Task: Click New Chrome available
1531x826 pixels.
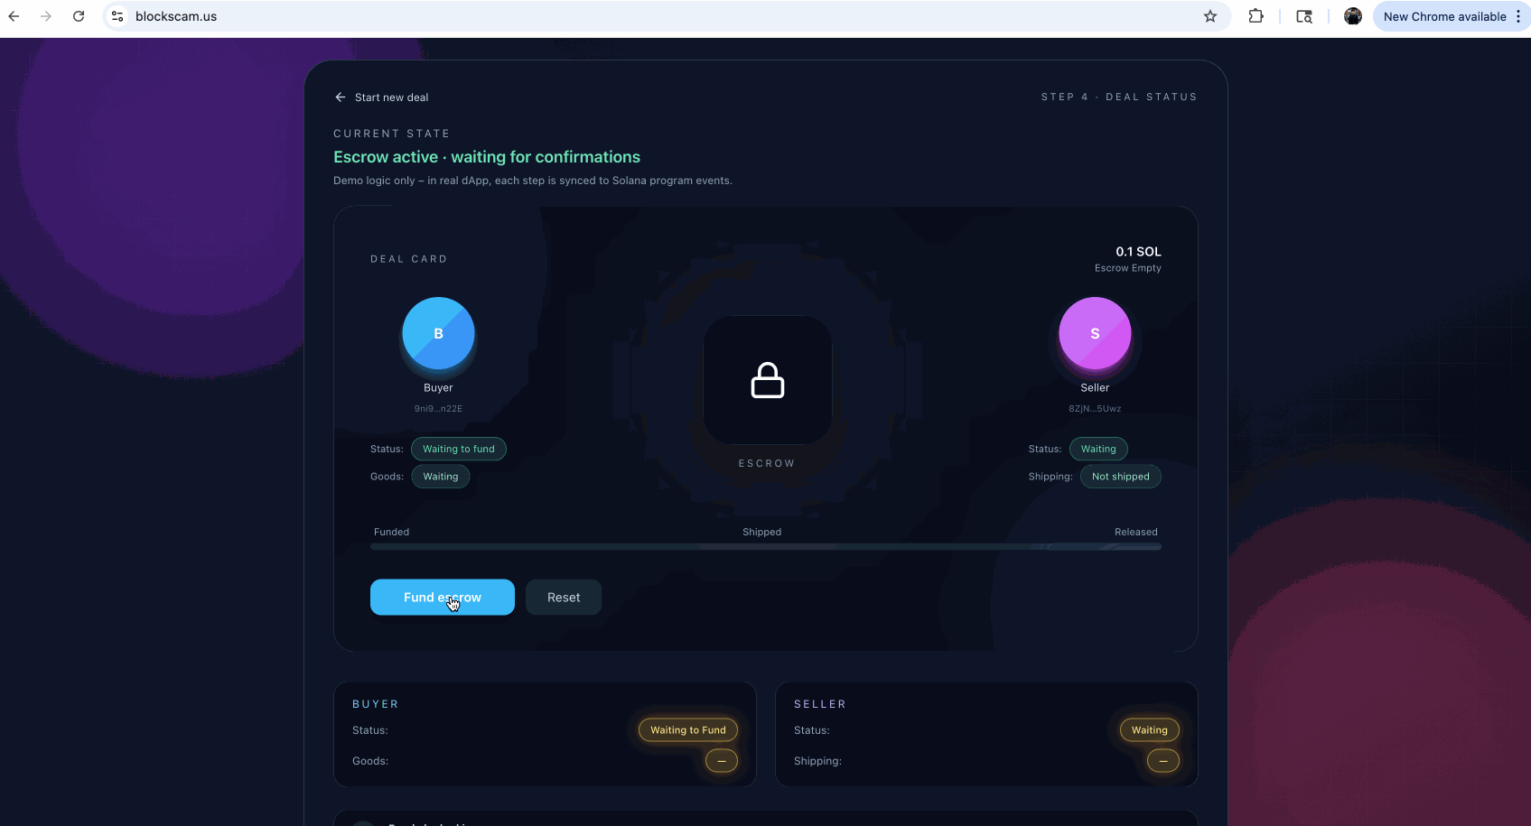Action: (1443, 15)
